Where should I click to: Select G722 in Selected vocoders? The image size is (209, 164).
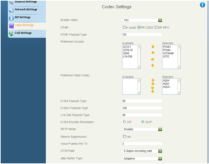coord(166,56)
